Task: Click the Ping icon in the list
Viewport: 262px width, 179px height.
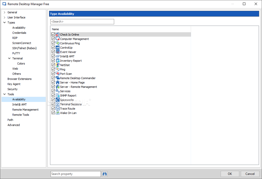Action: (x=58, y=69)
